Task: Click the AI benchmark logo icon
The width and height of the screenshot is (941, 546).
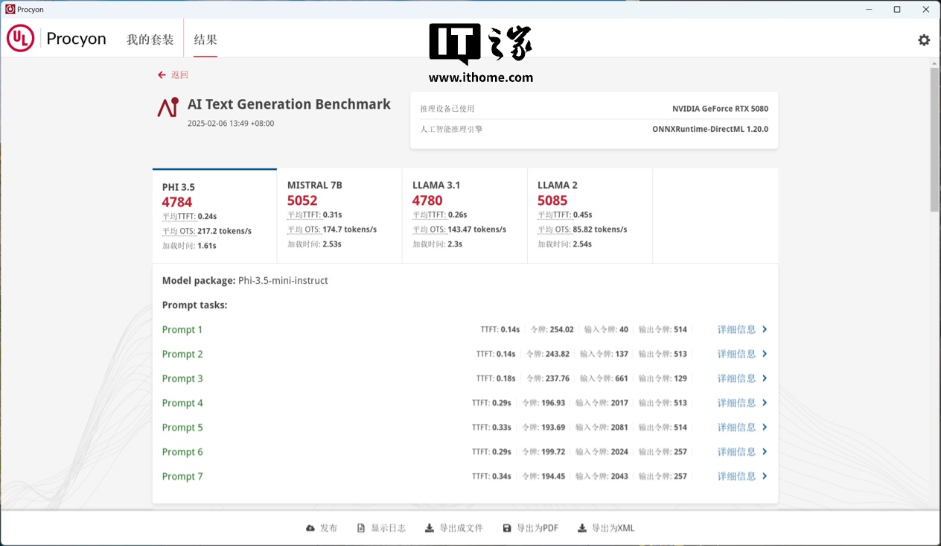Action: (168, 107)
